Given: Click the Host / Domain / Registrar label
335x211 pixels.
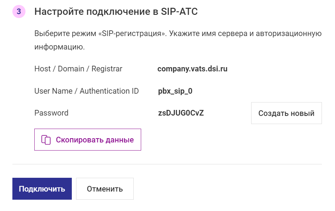Looking at the screenshot, I should [x=78, y=69].
